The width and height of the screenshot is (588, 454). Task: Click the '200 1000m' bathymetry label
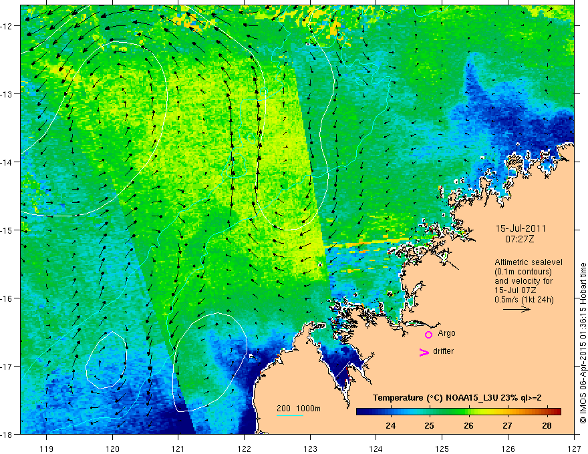(299, 409)
